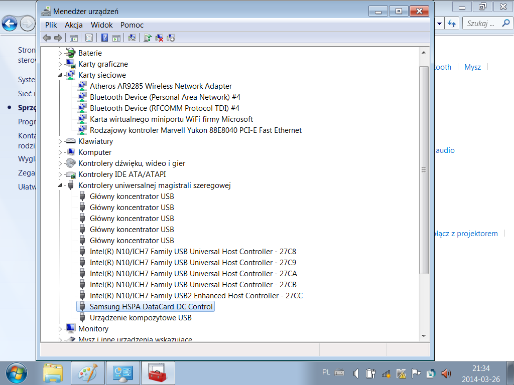Expand the Monitory category
514x385 pixels.
[60, 329]
